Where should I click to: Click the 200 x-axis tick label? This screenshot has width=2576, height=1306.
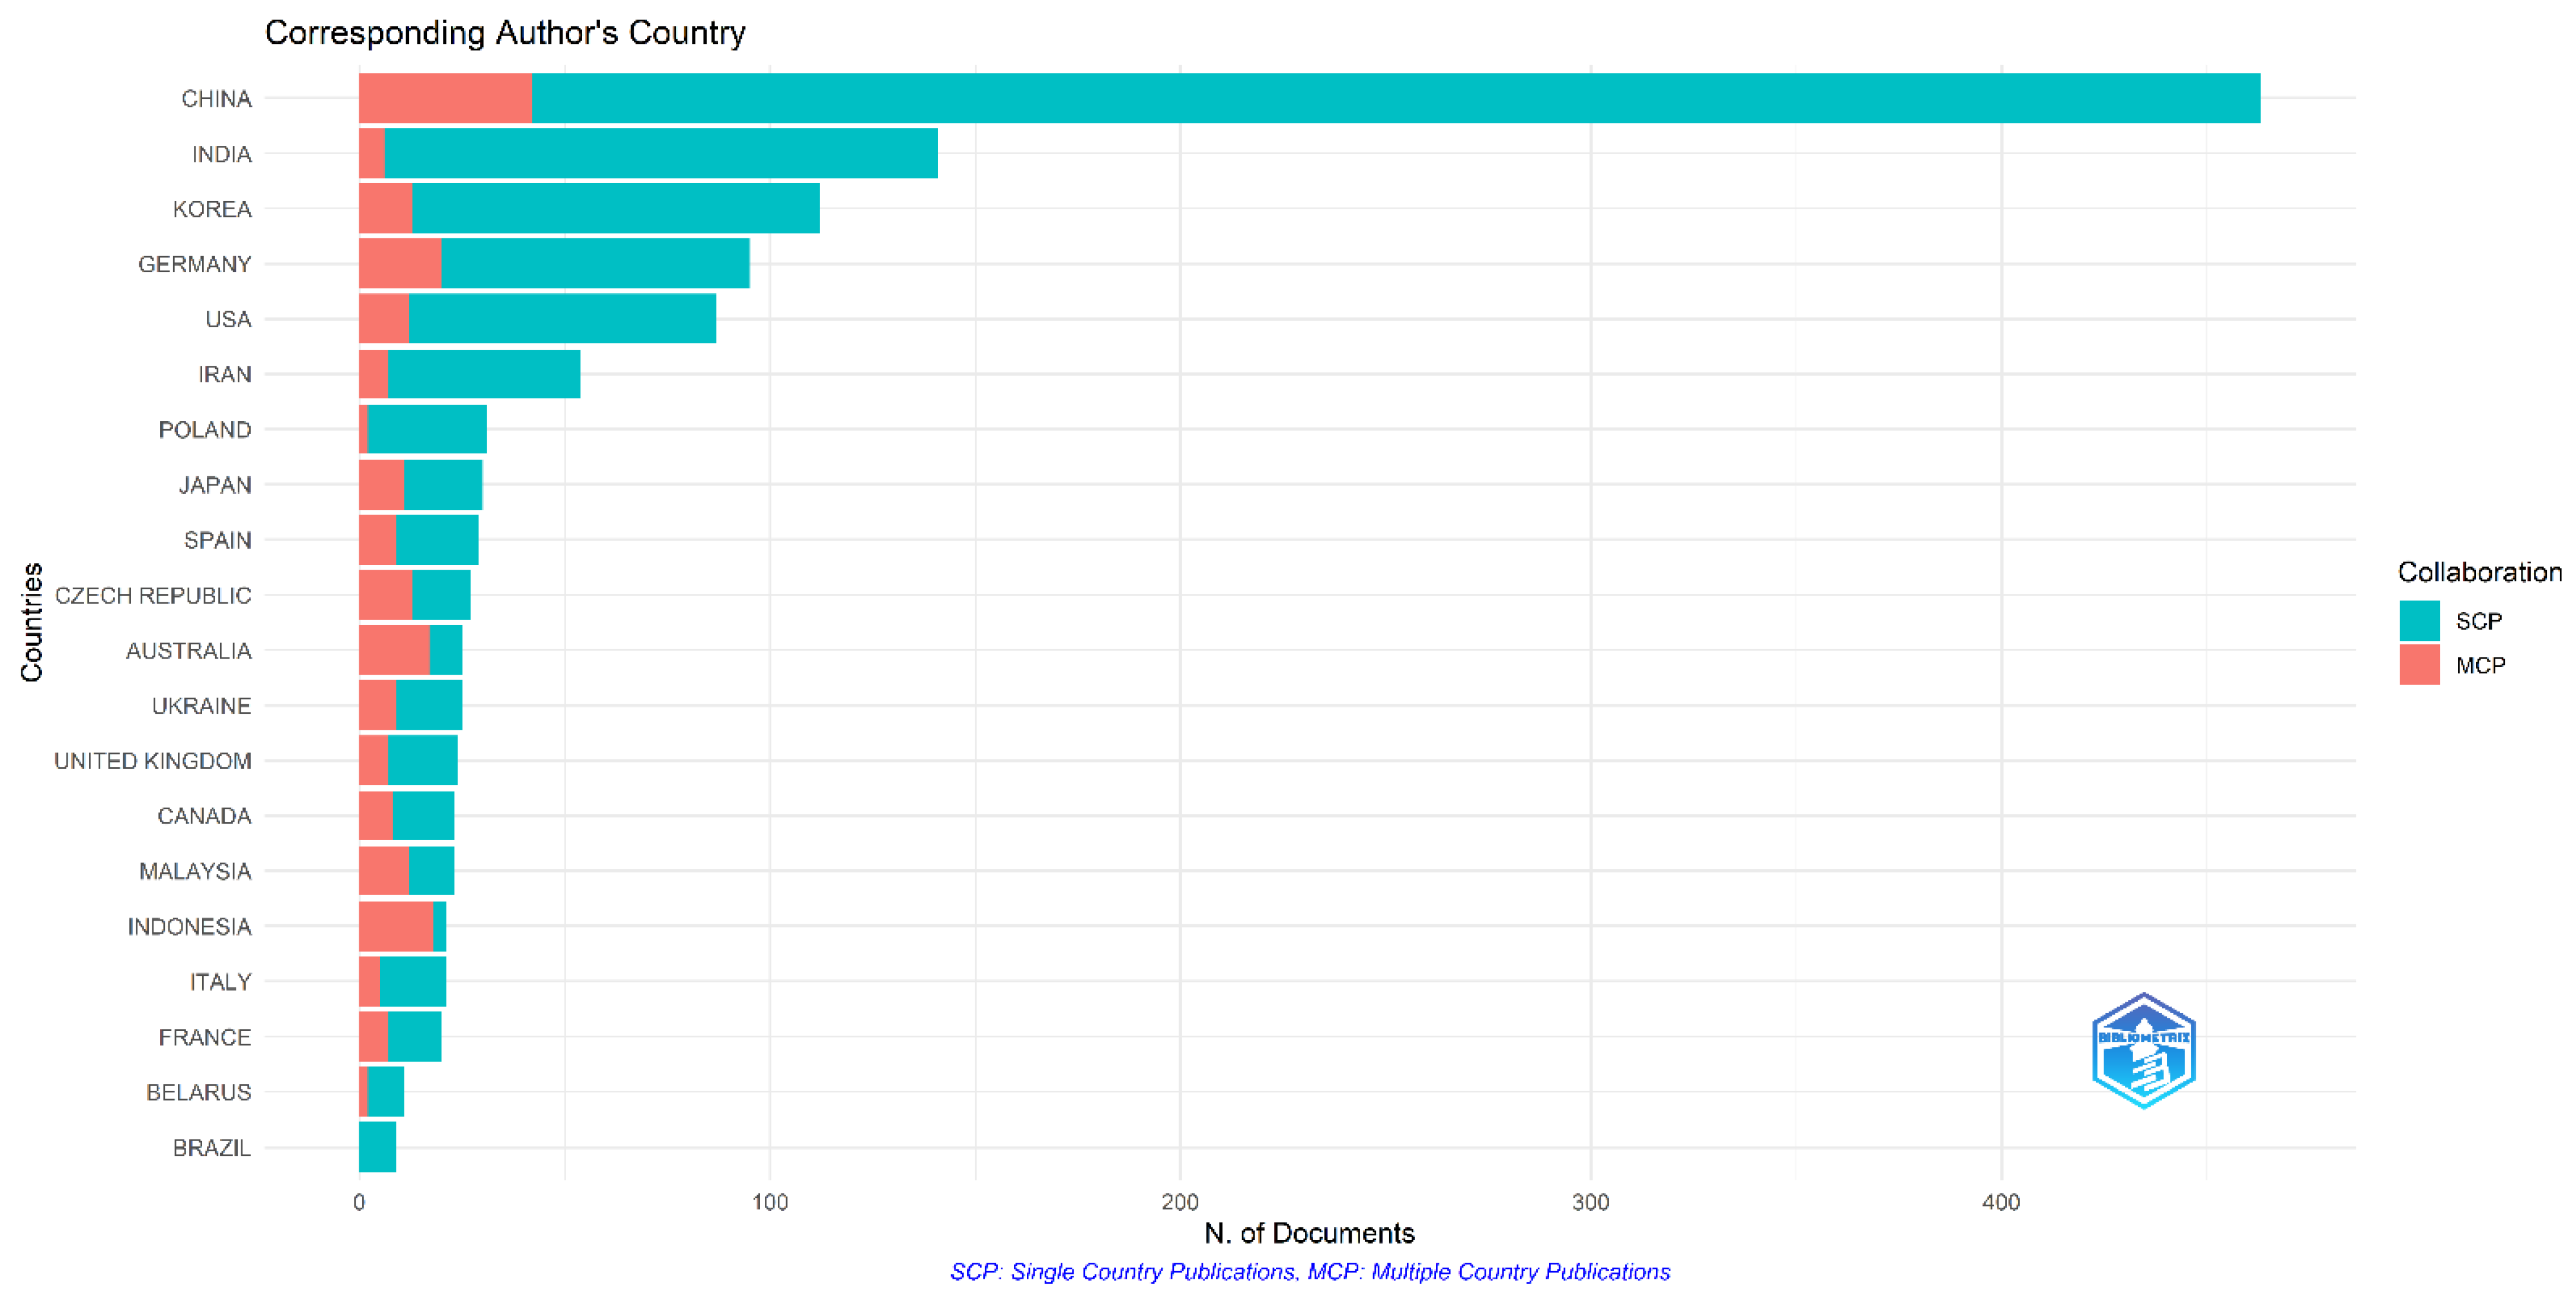tap(1180, 1202)
